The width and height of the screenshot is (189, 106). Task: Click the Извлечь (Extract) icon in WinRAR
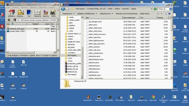tap(21, 12)
